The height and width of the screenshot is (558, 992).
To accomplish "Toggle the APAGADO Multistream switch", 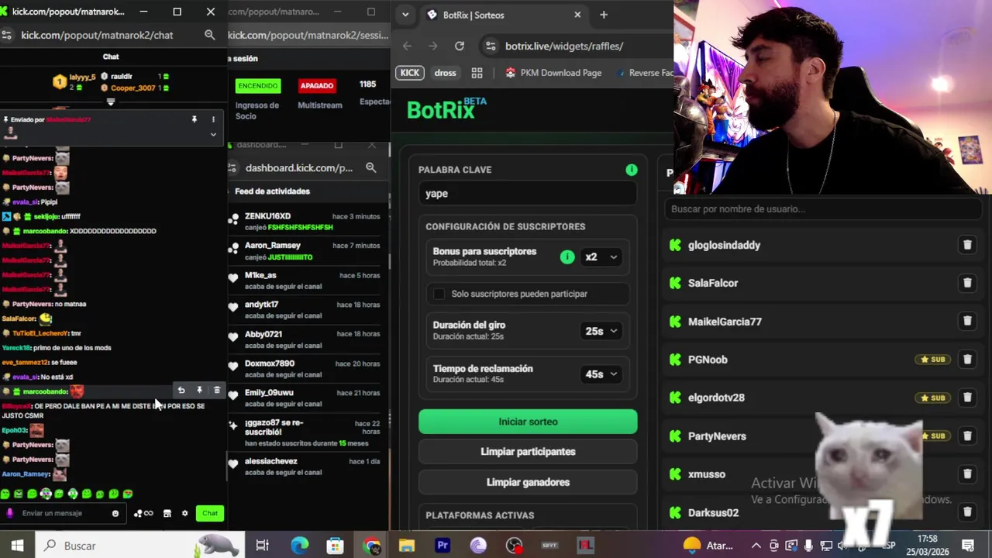I will [x=317, y=85].
